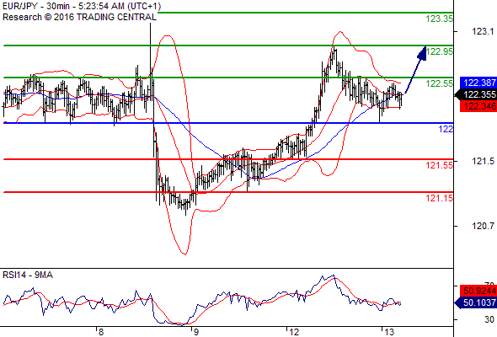Click the blue 122.387 price tag
Viewport: 497px width, 337px height.
pos(478,83)
